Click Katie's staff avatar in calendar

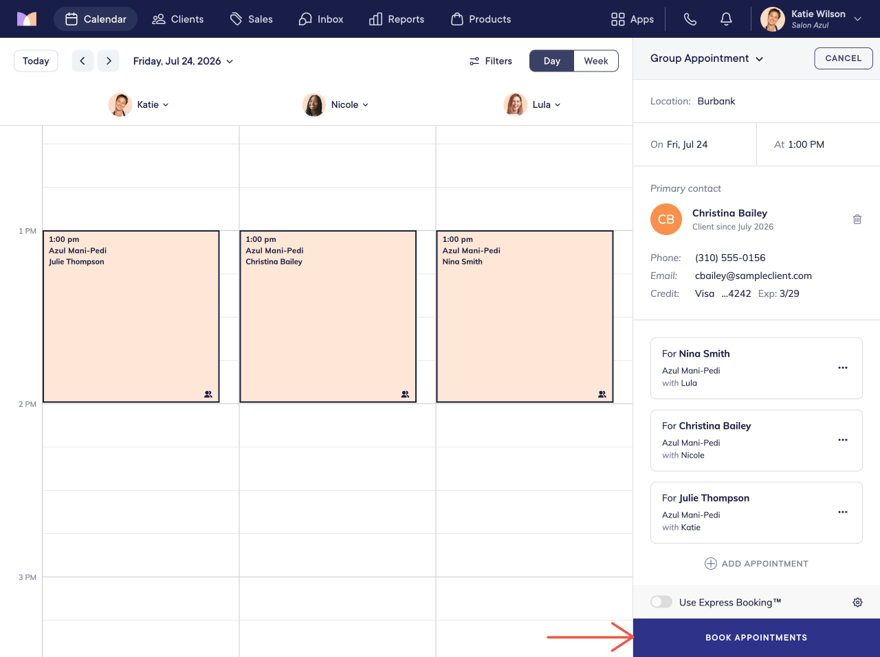pos(120,105)
